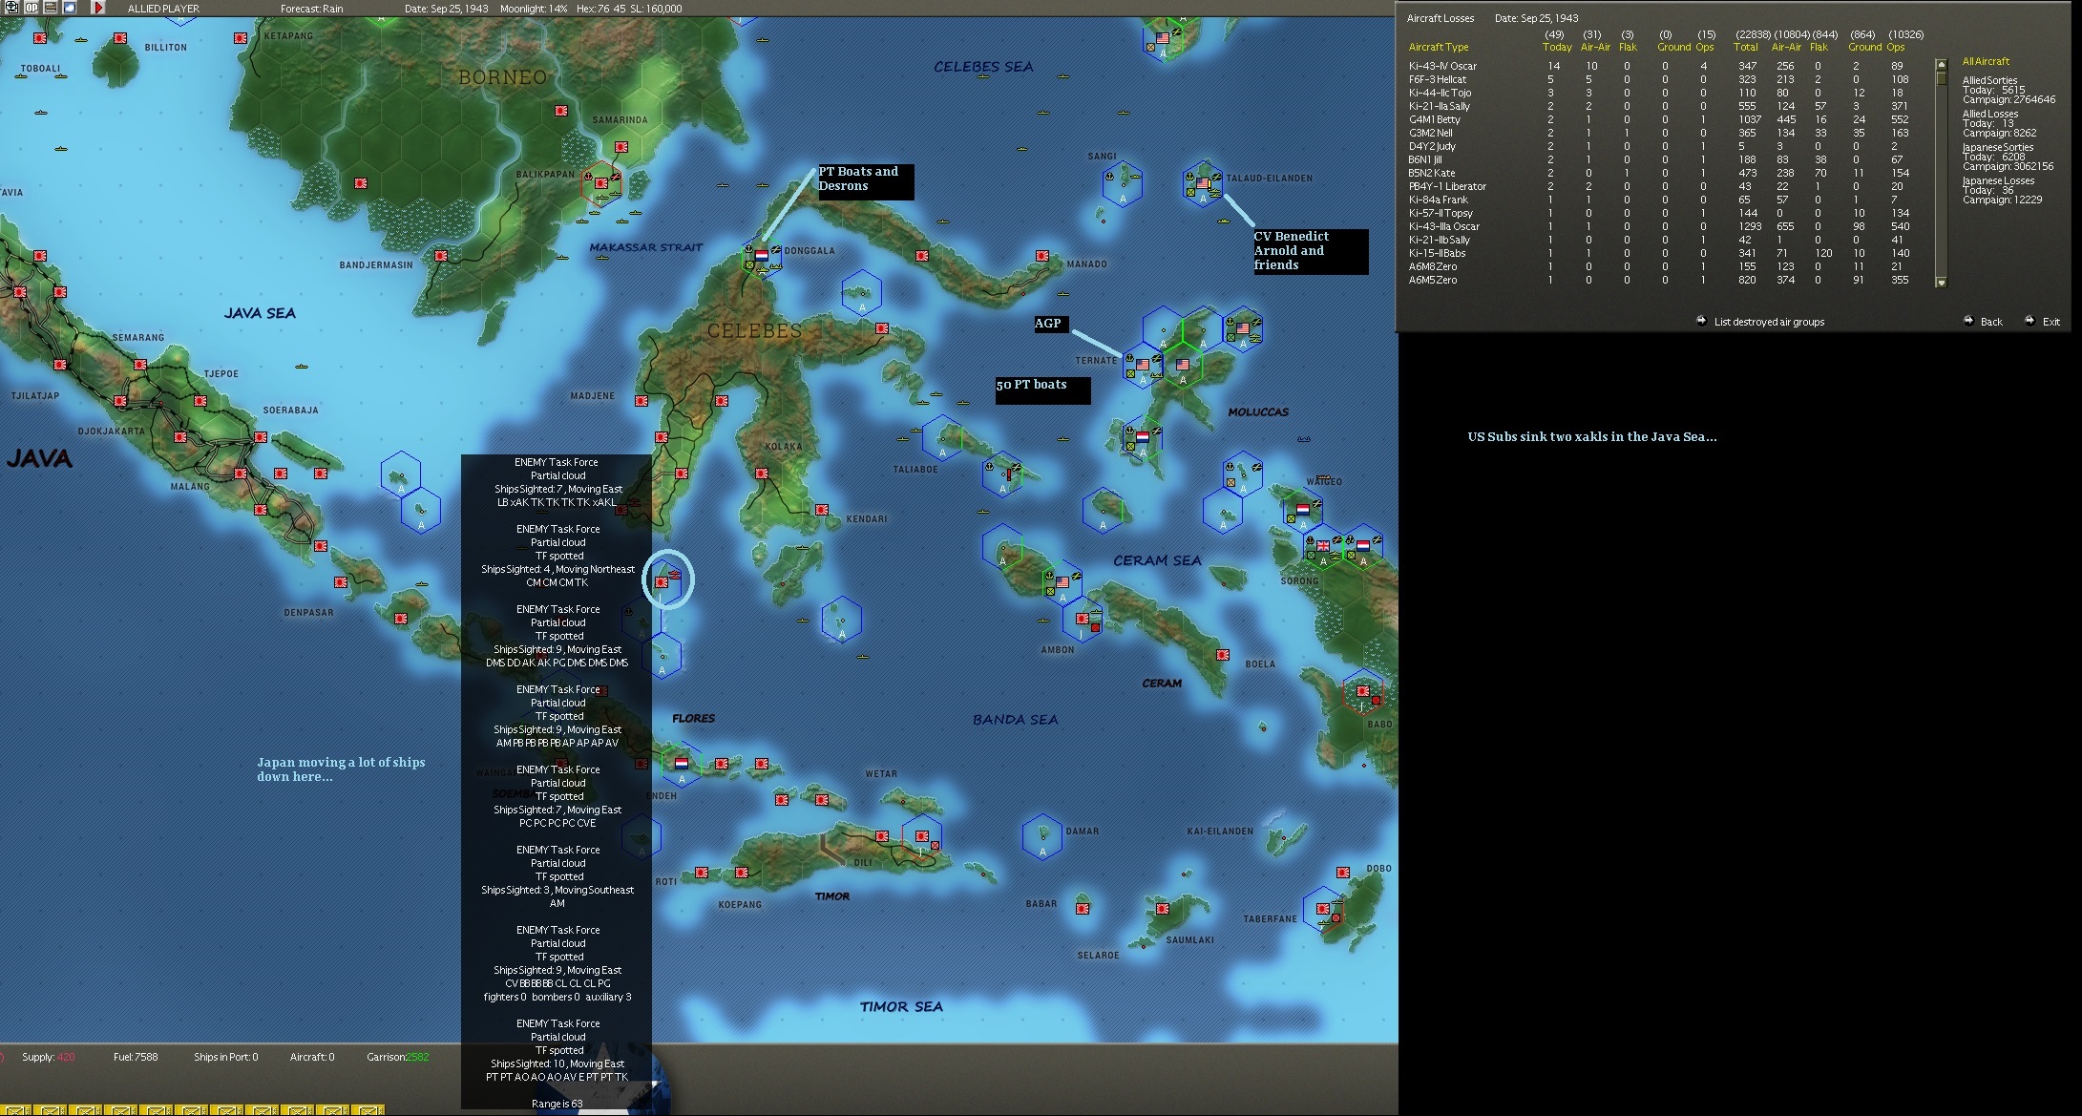This screenshot has height=1116, width=2082.
Task: Select the Balikpapan red-hex Japanese base
Action: [x=601, y=183]
